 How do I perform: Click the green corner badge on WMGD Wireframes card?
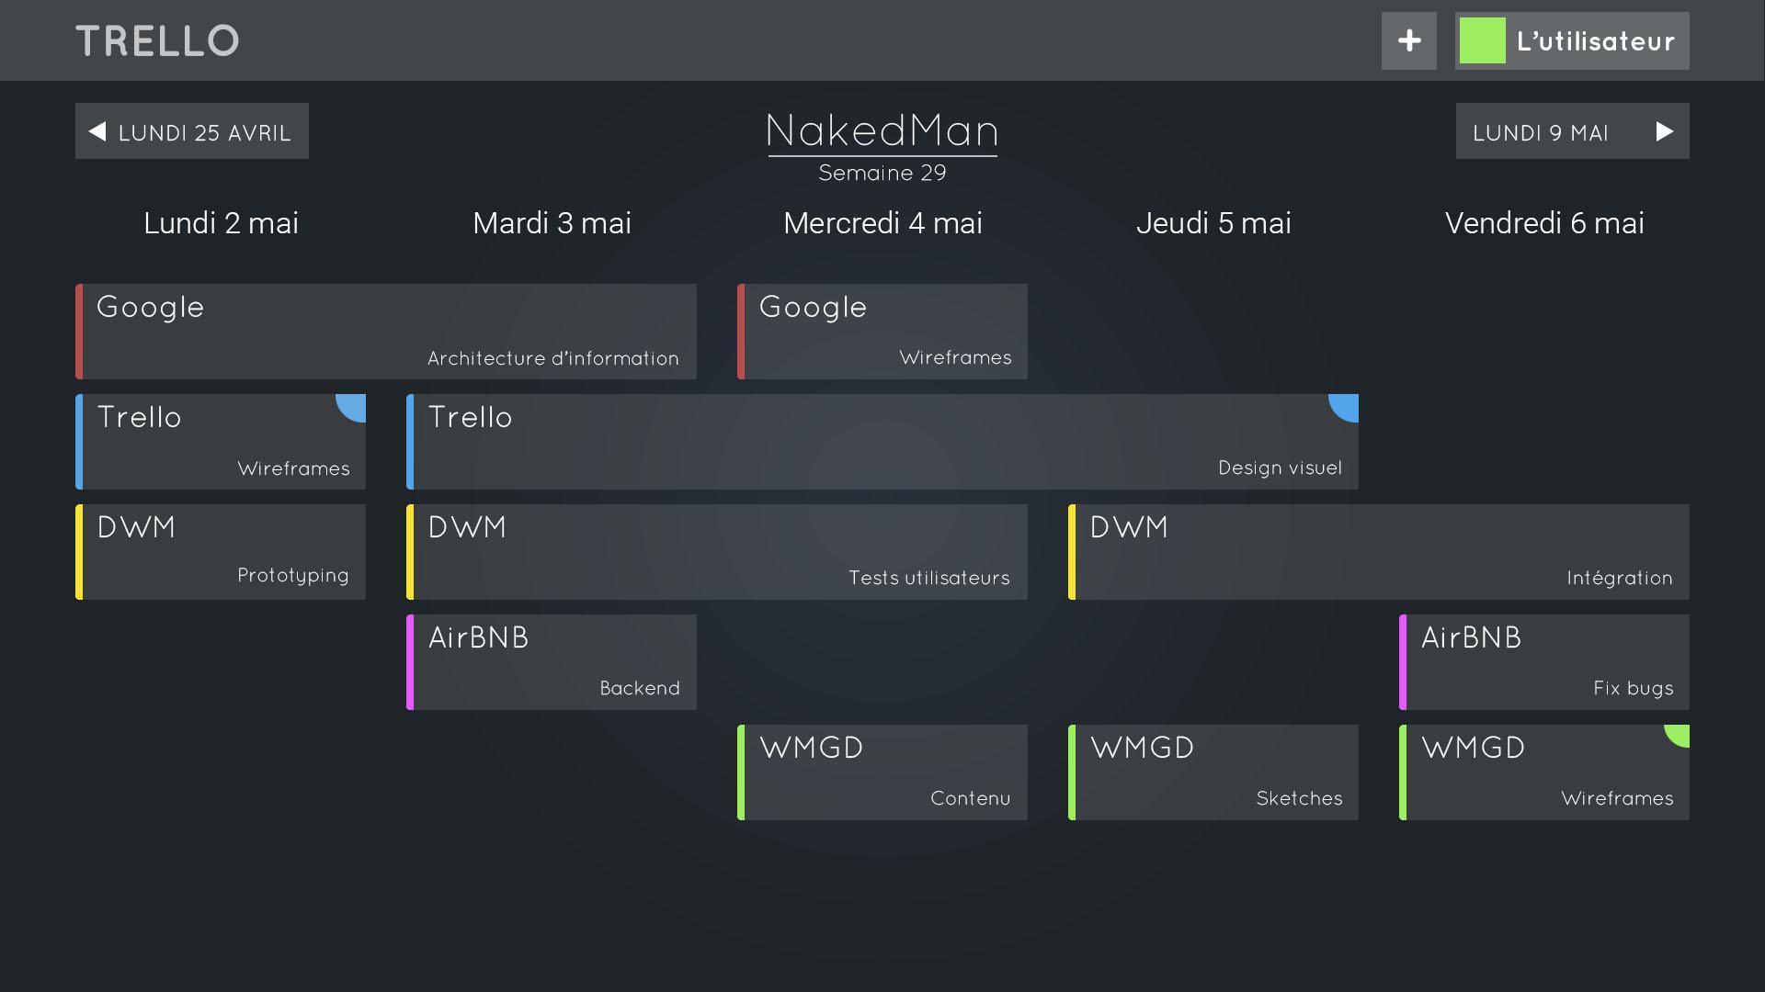[x=1677, y=738]
